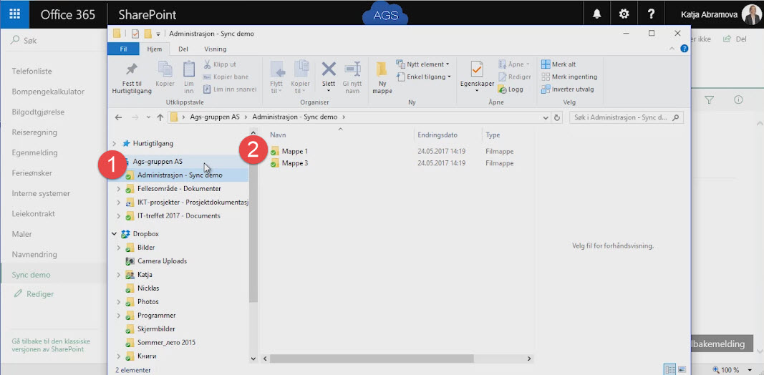Click the Ny mappe folder icon
The height and width of the screenshot is (375, 764).
[x=382, y=70]
